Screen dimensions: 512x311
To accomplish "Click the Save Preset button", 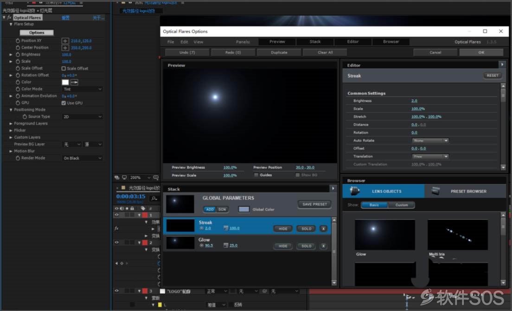I will pyautogui.click(x=314, y=204).
